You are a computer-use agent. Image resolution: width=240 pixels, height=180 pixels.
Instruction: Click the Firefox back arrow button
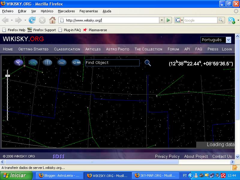5,20
